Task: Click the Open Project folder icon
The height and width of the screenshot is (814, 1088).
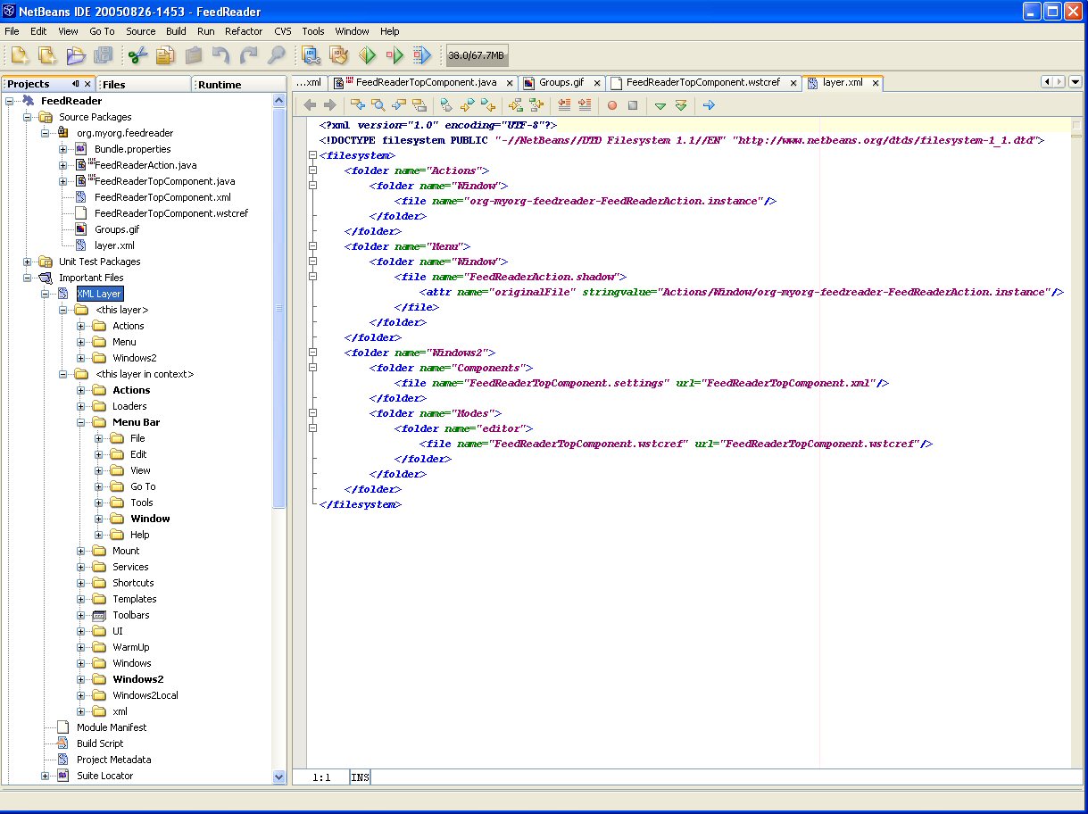Action: pos(76,55)
